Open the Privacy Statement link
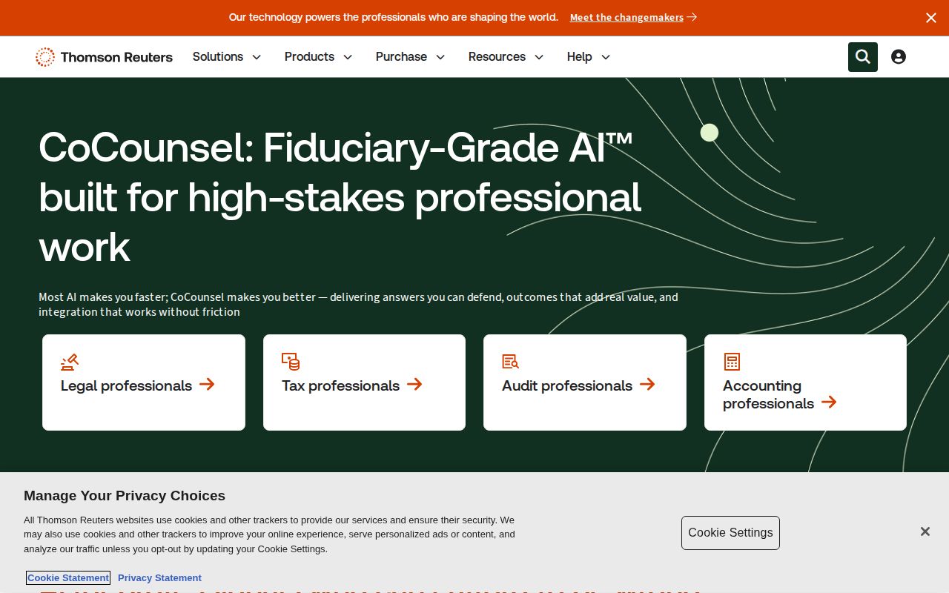 (159, 578)
